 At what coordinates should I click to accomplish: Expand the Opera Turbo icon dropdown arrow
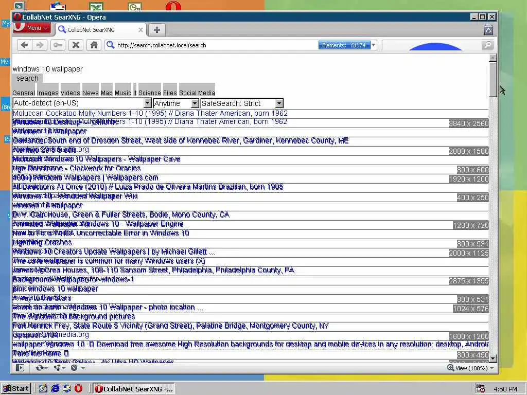[83, 368]
